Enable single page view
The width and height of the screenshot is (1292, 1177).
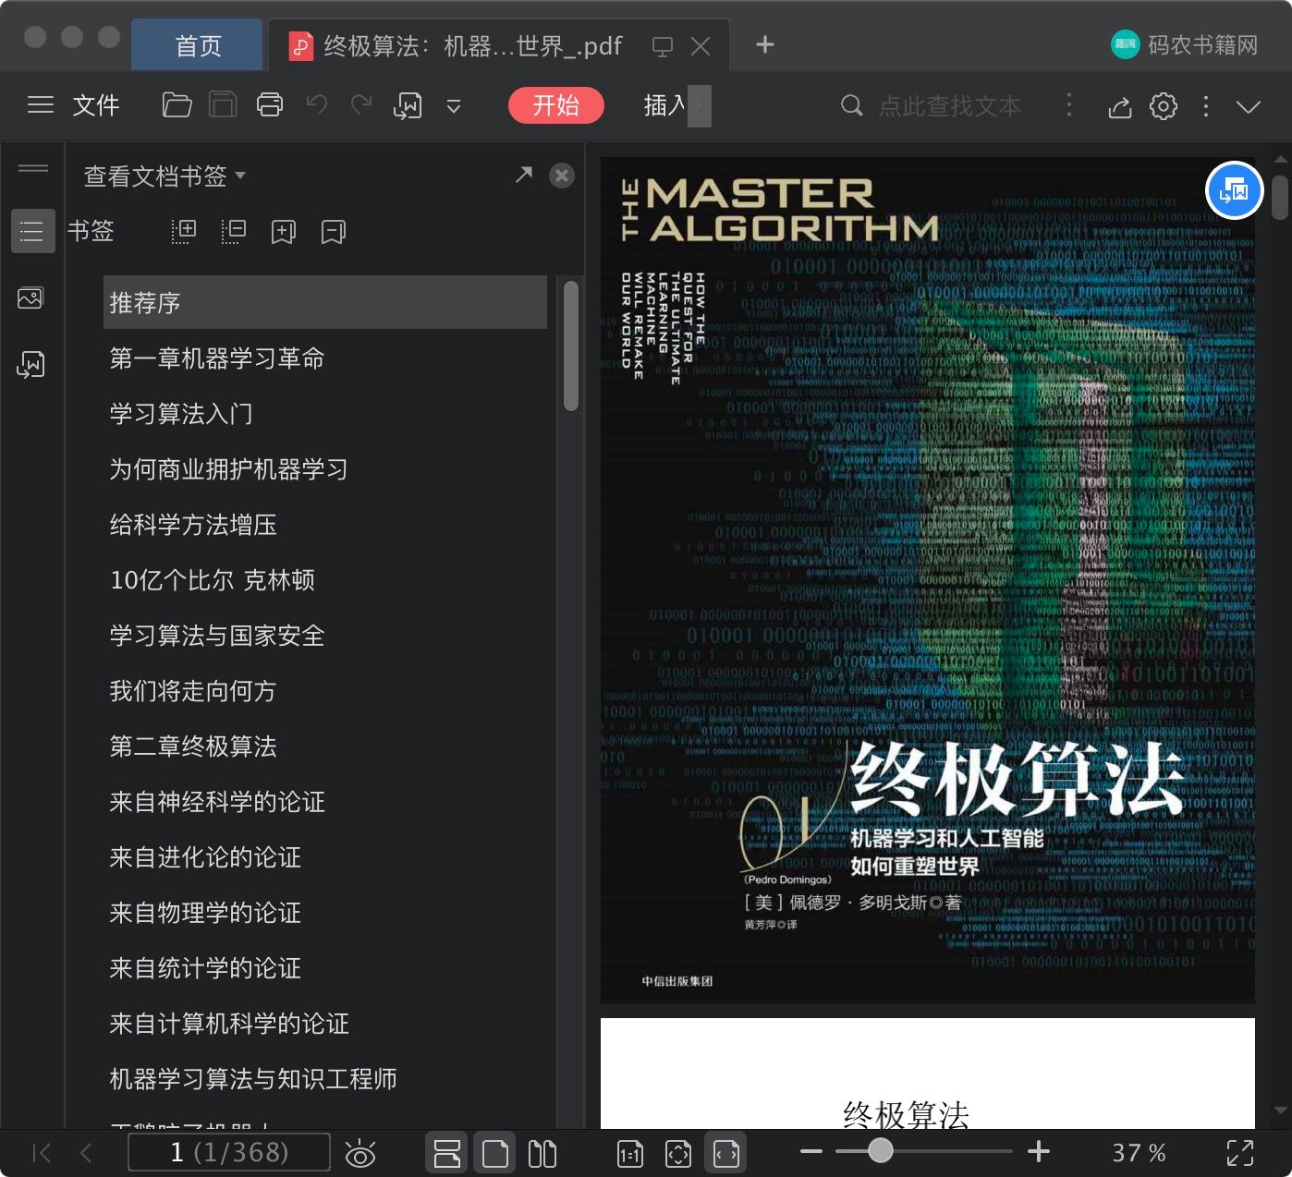pos(495,1152)
